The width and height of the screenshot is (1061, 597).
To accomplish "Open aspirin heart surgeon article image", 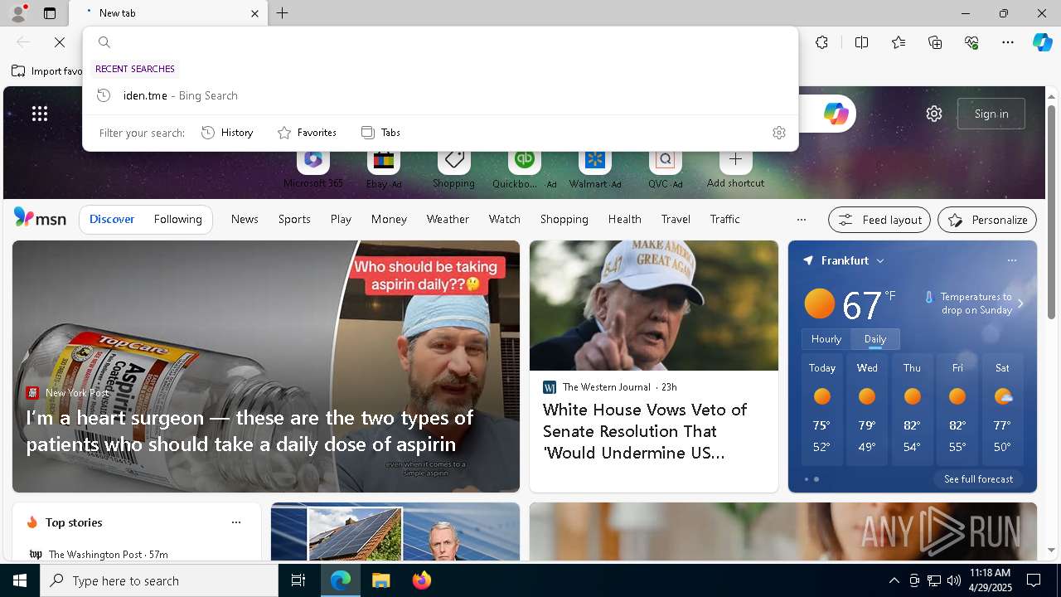I will point(266,366).
